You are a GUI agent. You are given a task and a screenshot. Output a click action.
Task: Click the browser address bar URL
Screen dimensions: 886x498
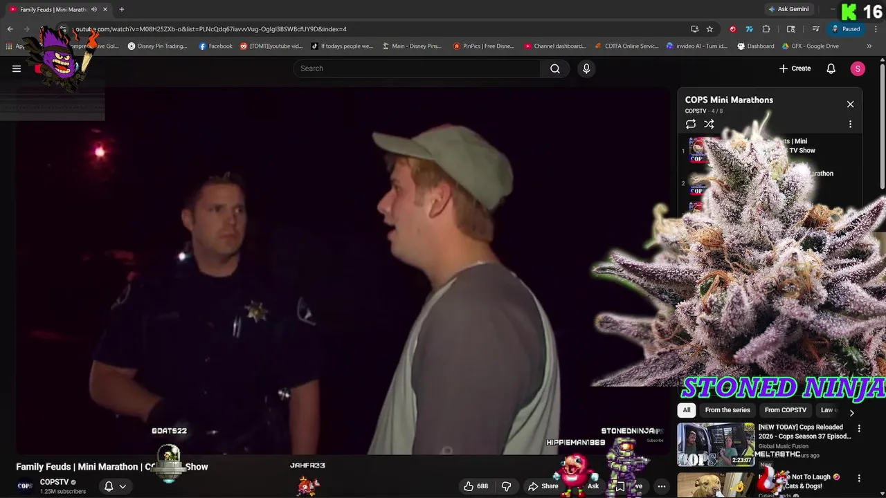tap(210, 29)
